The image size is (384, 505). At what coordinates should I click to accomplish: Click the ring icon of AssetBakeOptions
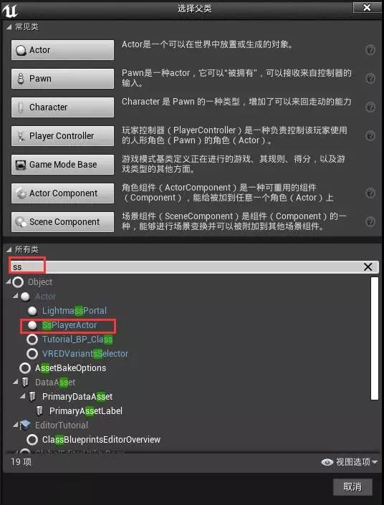click(25, 368)
